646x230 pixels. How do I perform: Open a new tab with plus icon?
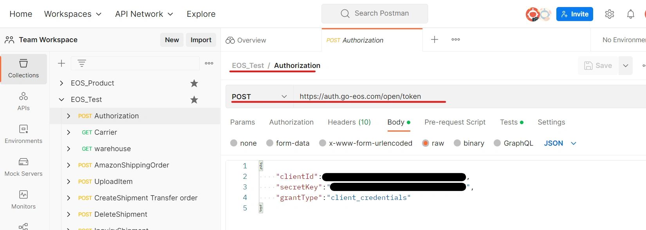pos(435,39)
